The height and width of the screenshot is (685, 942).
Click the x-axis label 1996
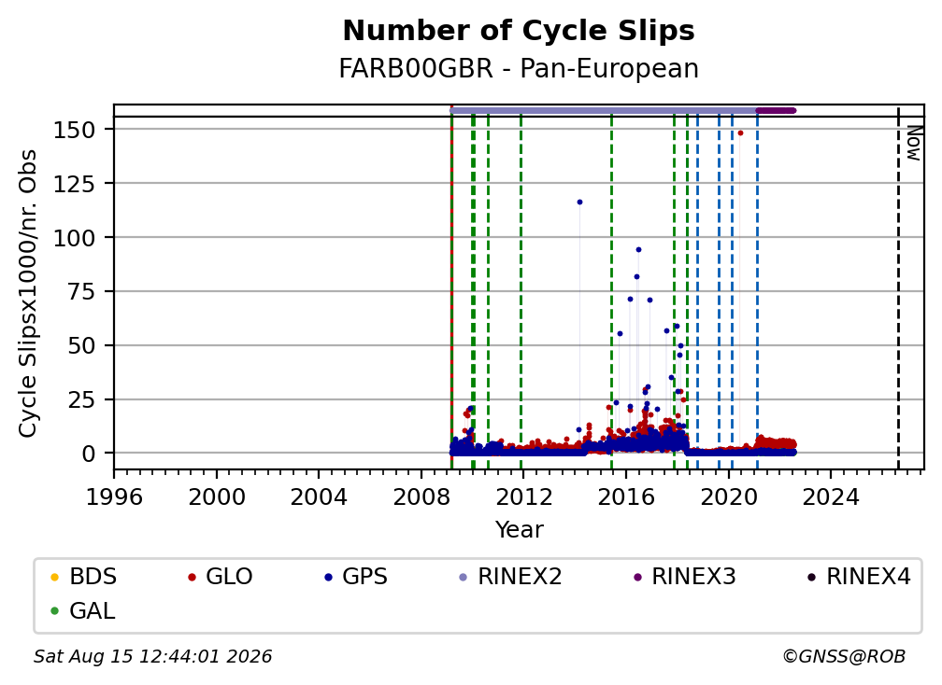114,497
